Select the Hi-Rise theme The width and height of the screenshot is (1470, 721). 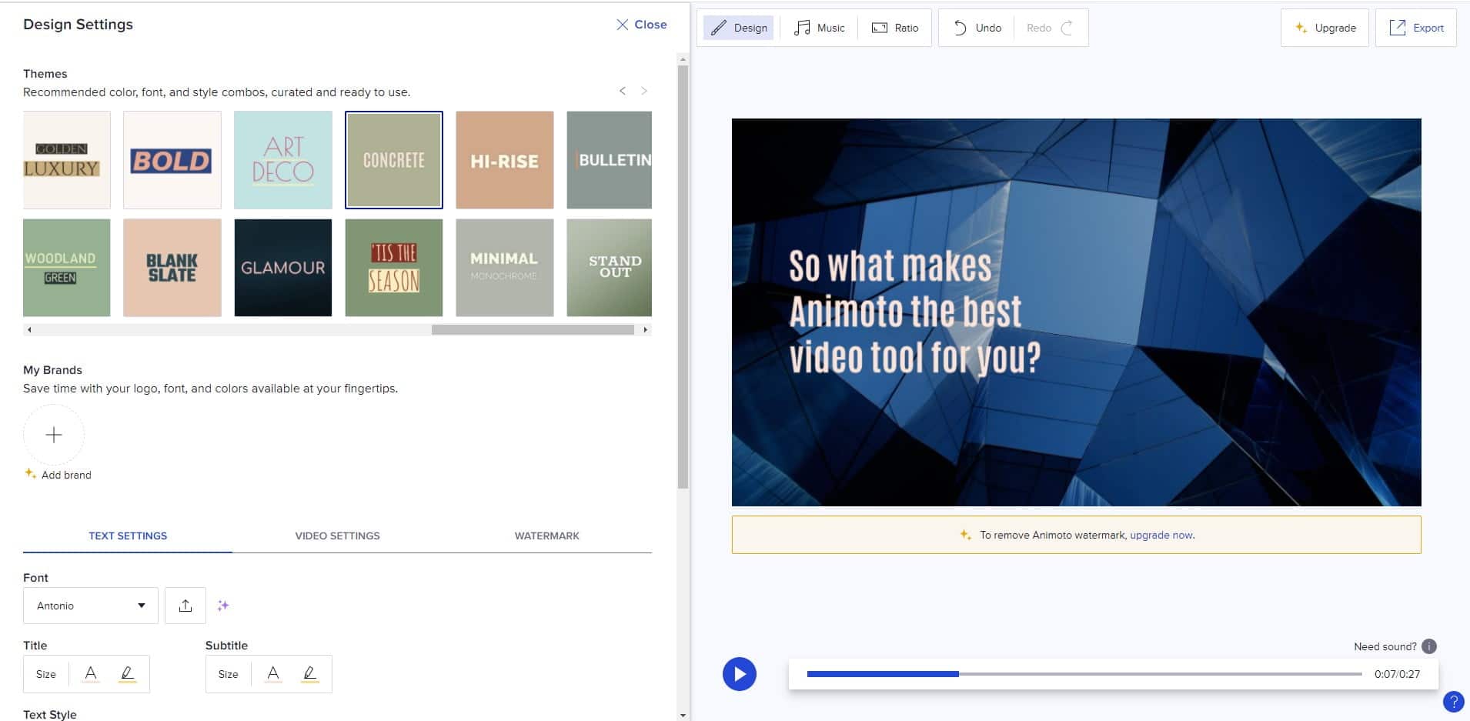point(505,160)
